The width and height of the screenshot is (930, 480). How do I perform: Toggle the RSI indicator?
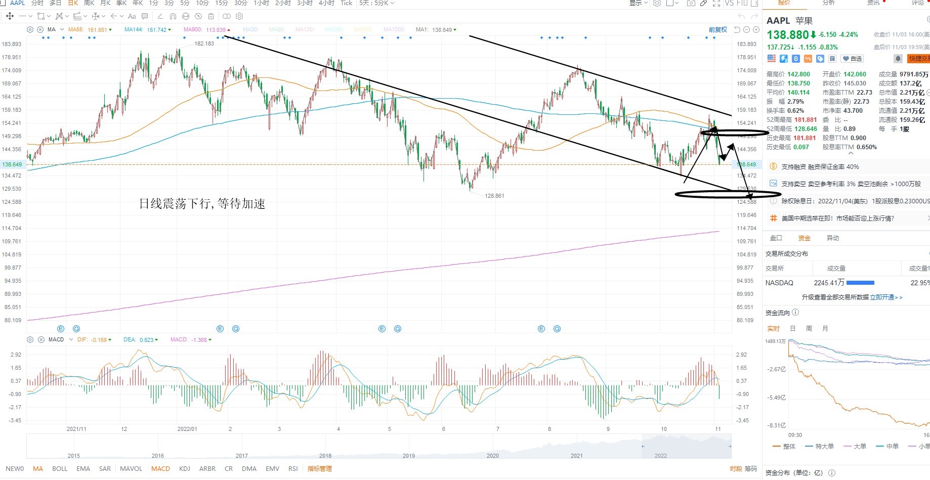[293, 469]
